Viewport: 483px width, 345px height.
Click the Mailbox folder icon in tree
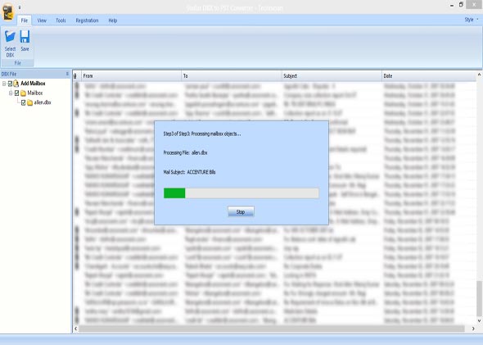pyautogui.click(x=23, y=93)
